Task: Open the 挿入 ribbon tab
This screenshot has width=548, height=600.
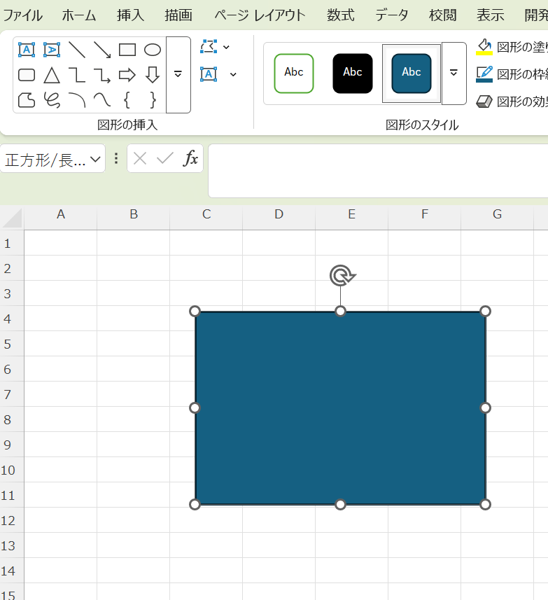Action: [131, 15]
